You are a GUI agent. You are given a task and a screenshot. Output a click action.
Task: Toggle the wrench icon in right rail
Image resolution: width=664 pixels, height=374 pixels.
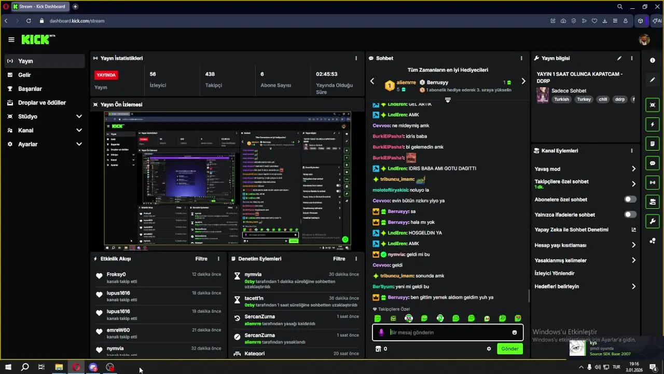click(653, 221)
